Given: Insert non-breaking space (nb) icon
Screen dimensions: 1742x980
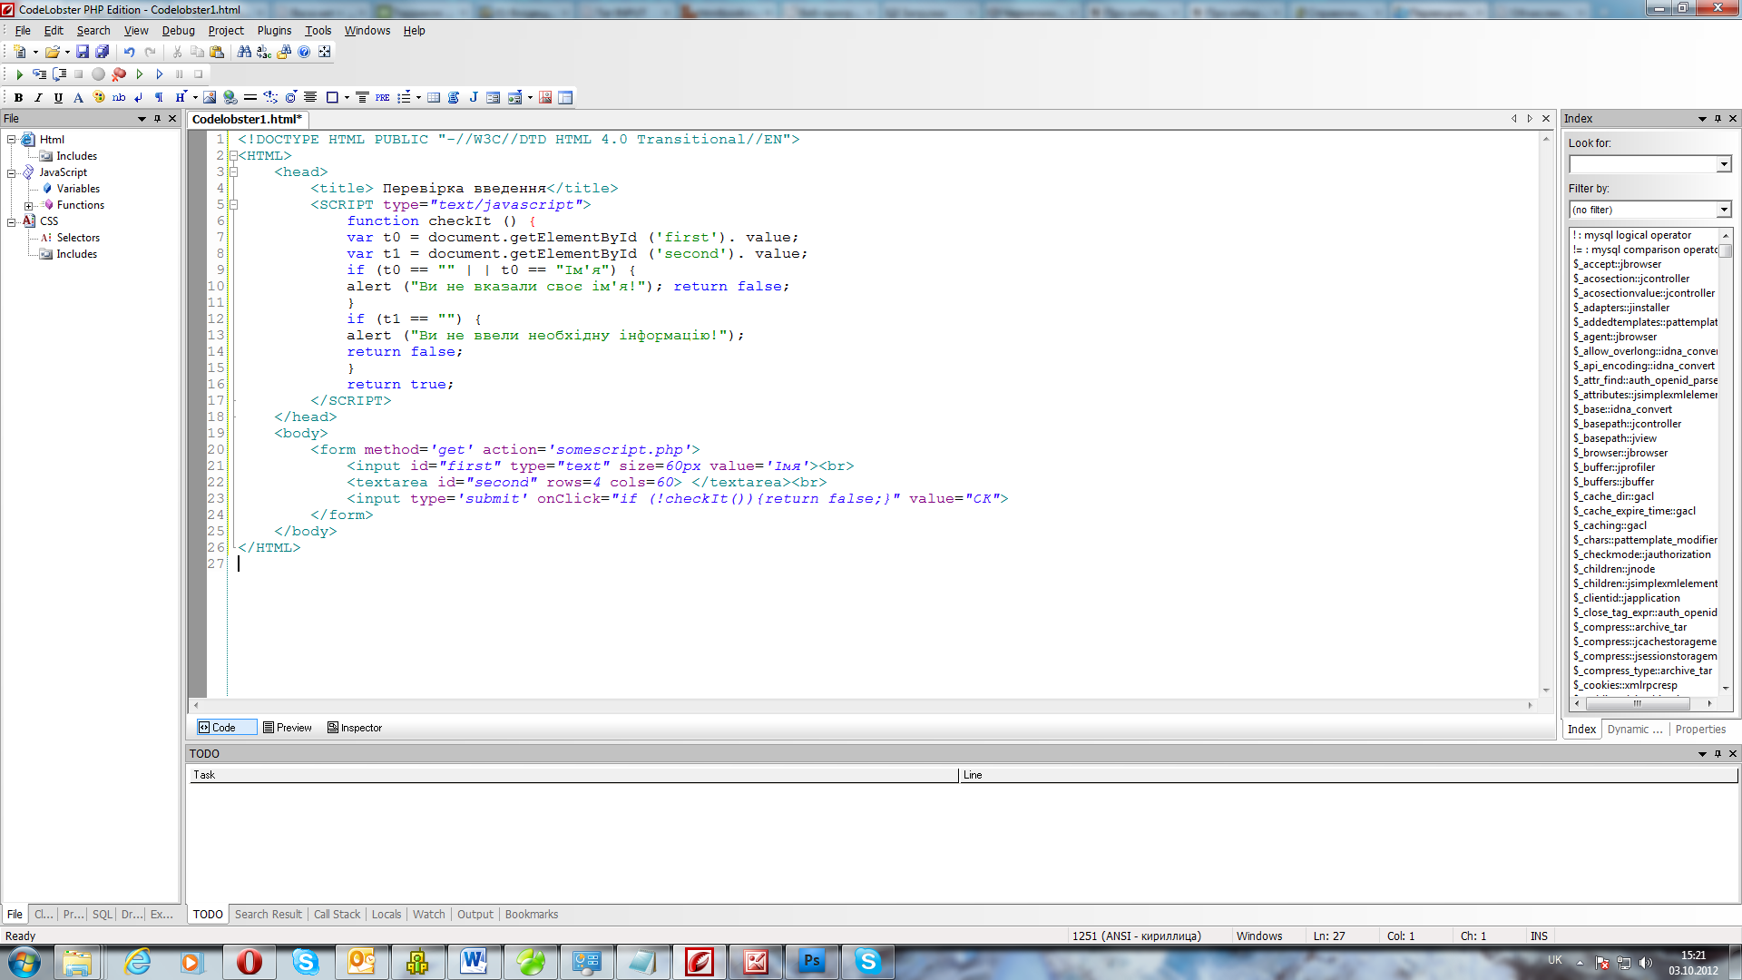Looking at the screenshot, I should pos(119,97).
